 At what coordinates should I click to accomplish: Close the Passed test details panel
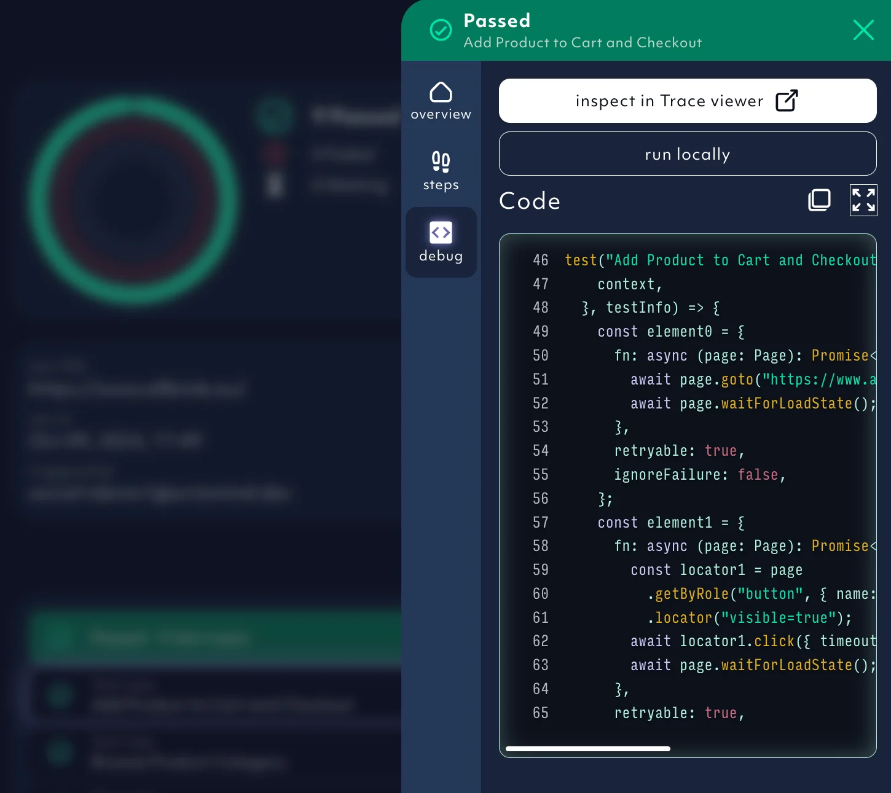(863, 29)
